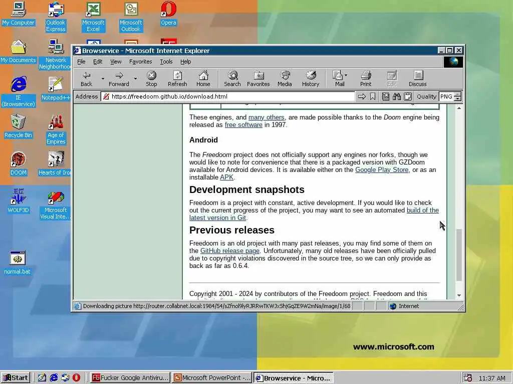
Task: Open Opera desktop shortcut
Action: pos(168,13)
